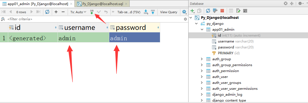Image resolution: width=308 pixels, height=103 pixels.
Task: Go to first page of rows
Action: click(x=4, y=12)
